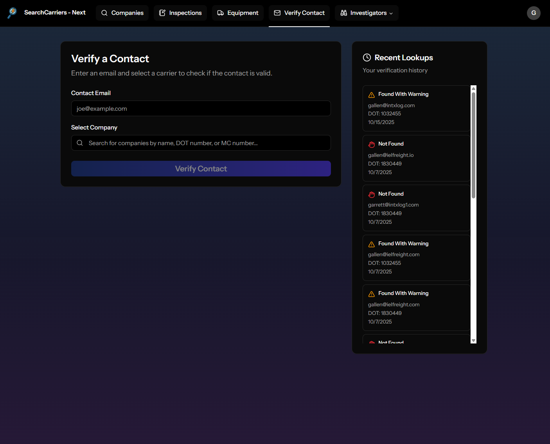The image size is (550, 444).
Task: Expand the company selection search box
Action: point(201,143)
